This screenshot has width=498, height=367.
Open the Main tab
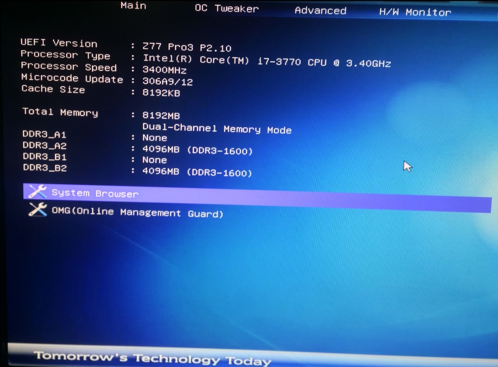(133, 6)
